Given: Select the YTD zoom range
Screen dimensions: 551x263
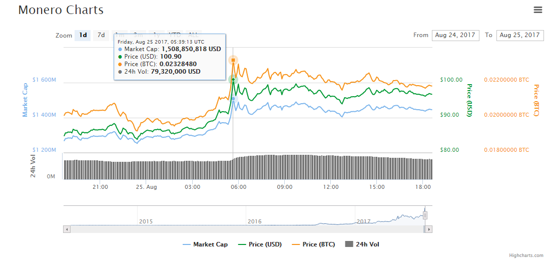Looking at the screenshot, I should (175, 35).
